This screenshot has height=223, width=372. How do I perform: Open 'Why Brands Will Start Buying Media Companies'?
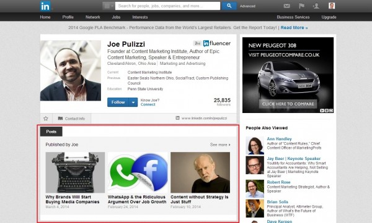[x=73, y=200]
